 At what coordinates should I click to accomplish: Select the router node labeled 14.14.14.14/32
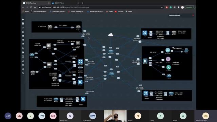[x=171, y=94]
